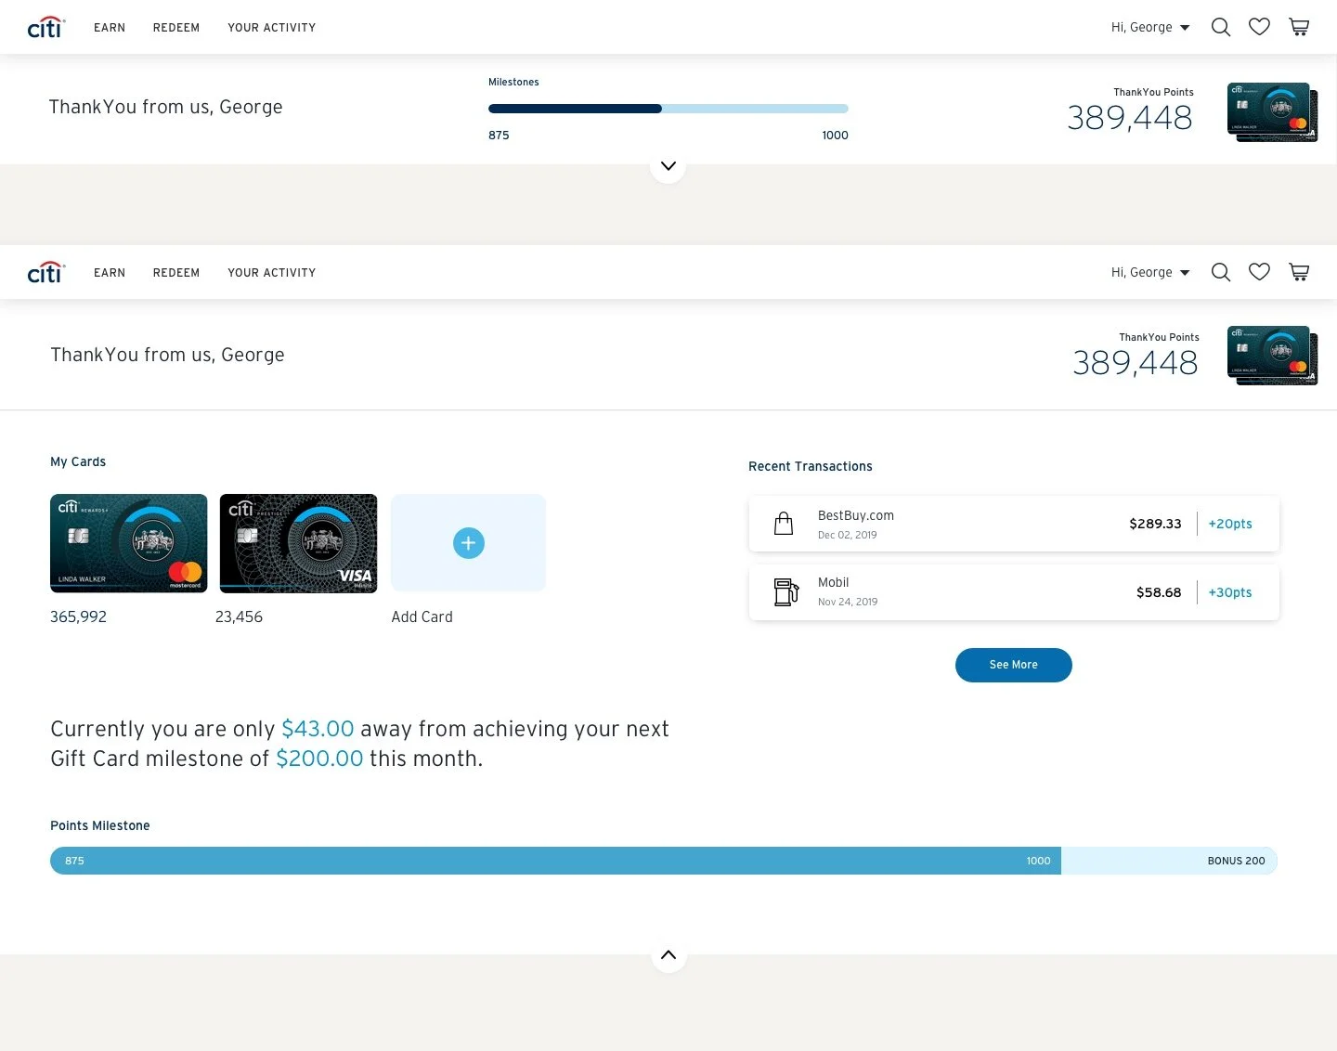
Task: Click the 365,992 points balance
Action: pos(79,616)
